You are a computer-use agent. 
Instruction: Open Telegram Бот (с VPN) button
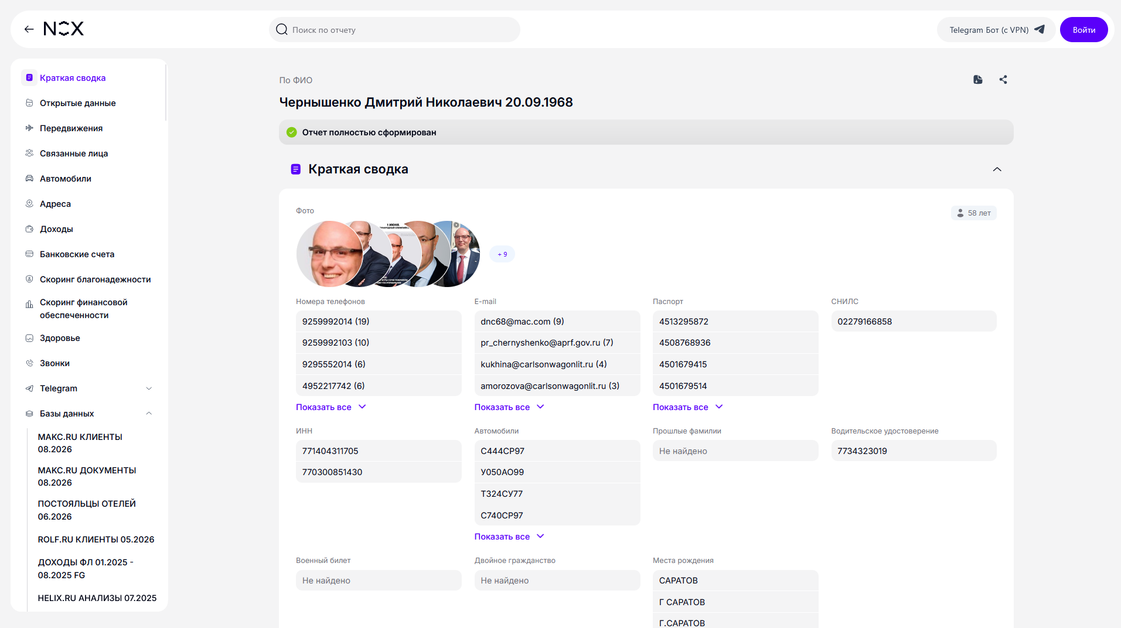[996, 30]
